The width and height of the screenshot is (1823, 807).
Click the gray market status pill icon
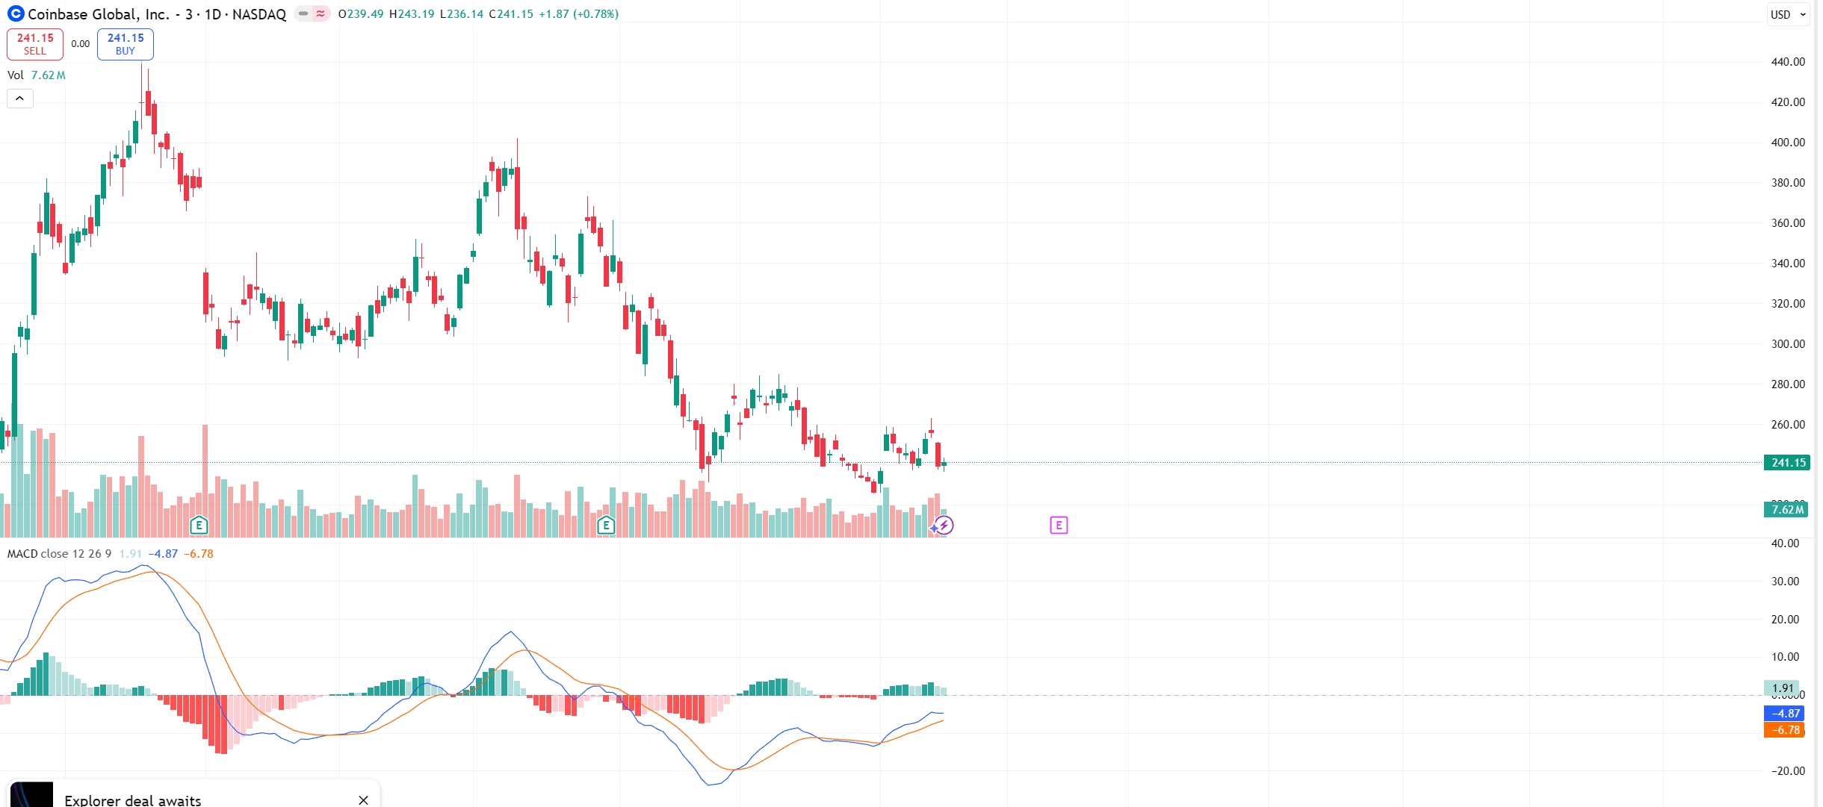(303, 13)
